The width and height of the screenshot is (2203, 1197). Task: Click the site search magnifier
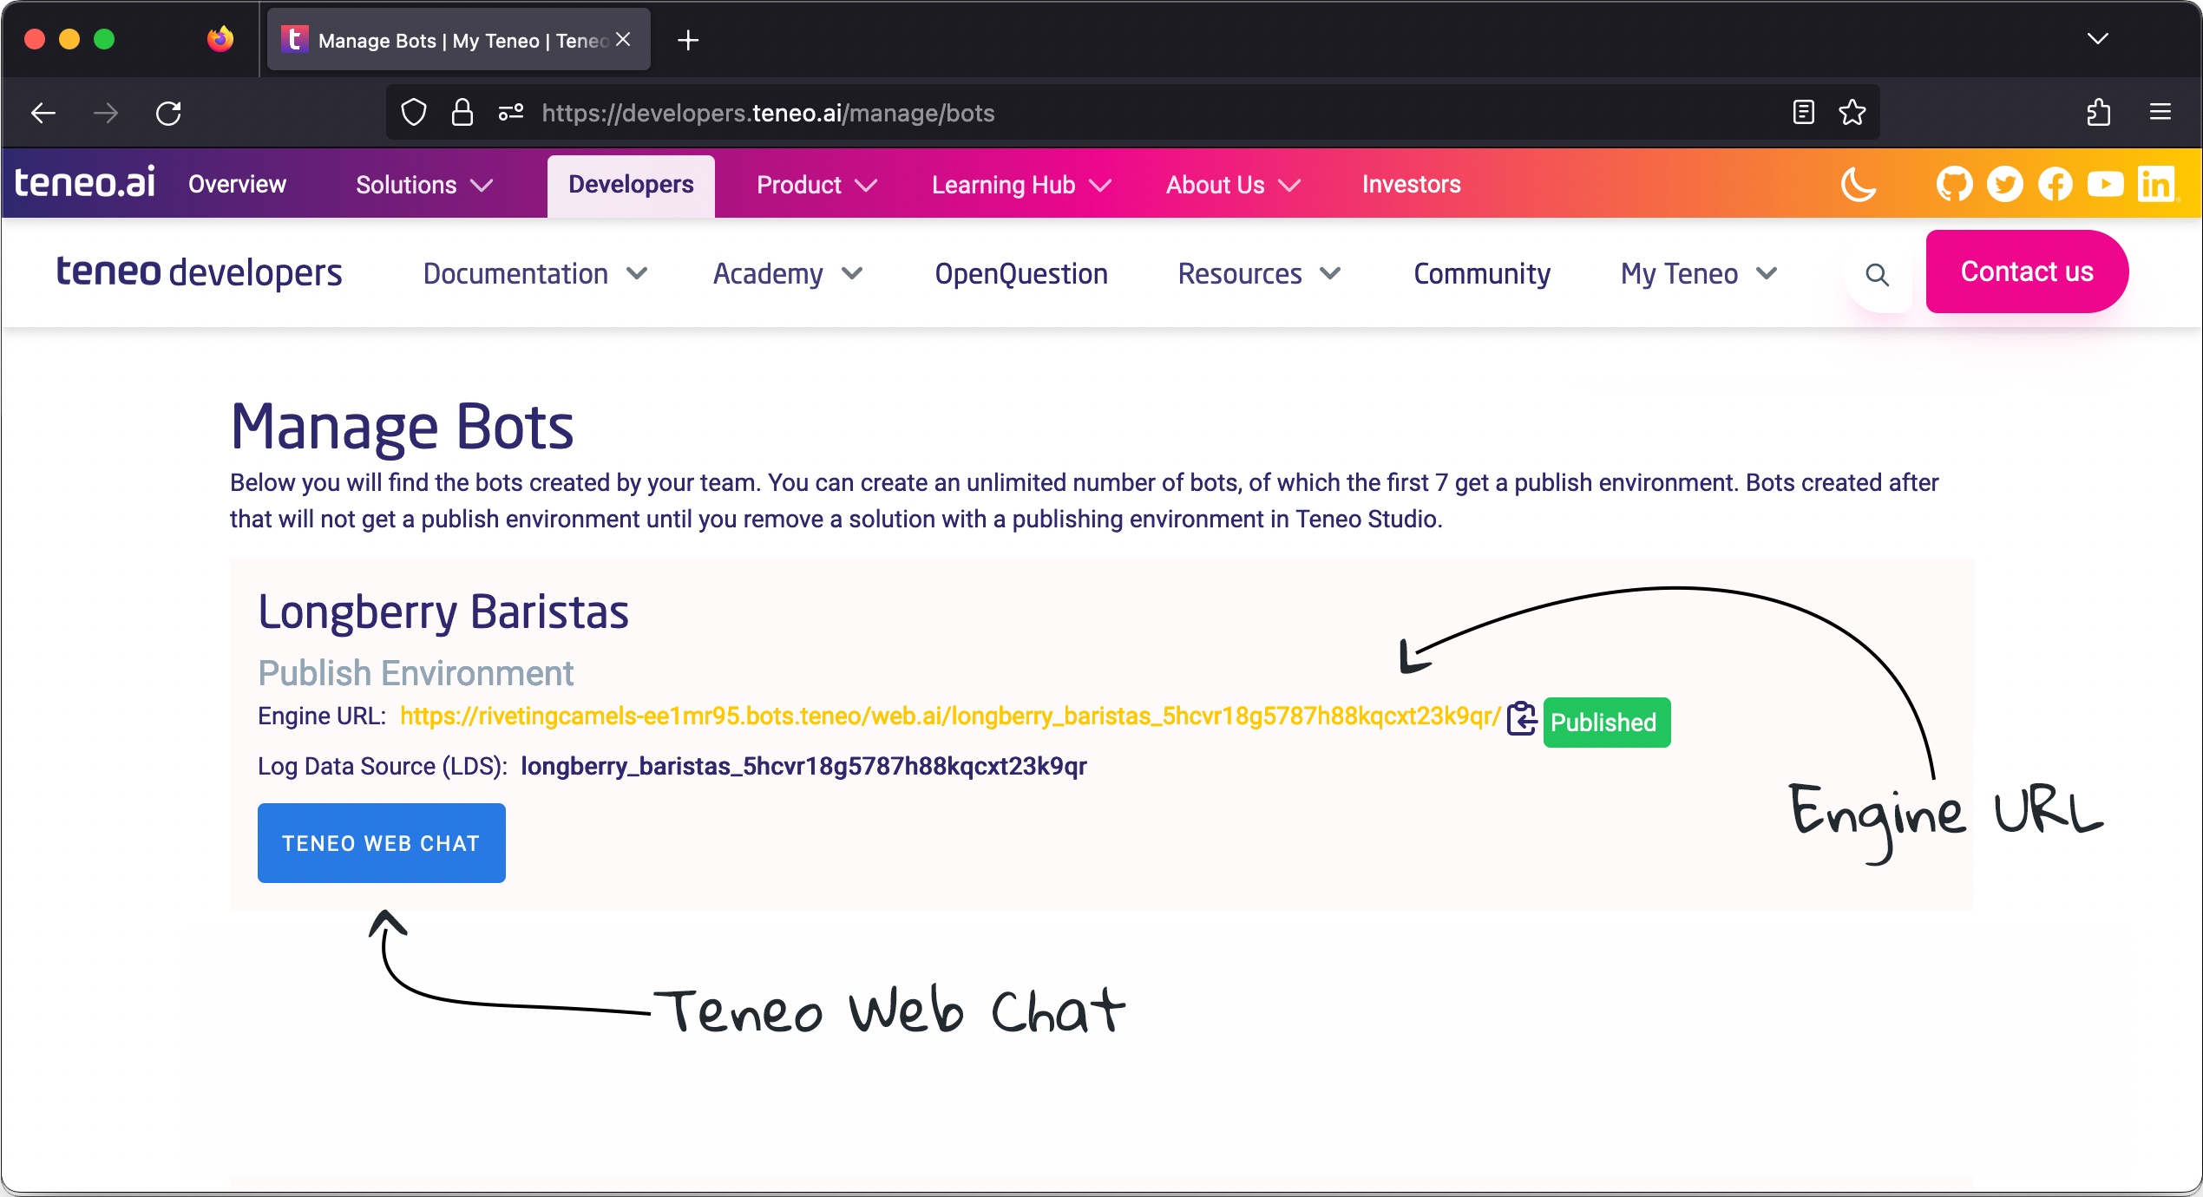click(x=1877, y=275)
